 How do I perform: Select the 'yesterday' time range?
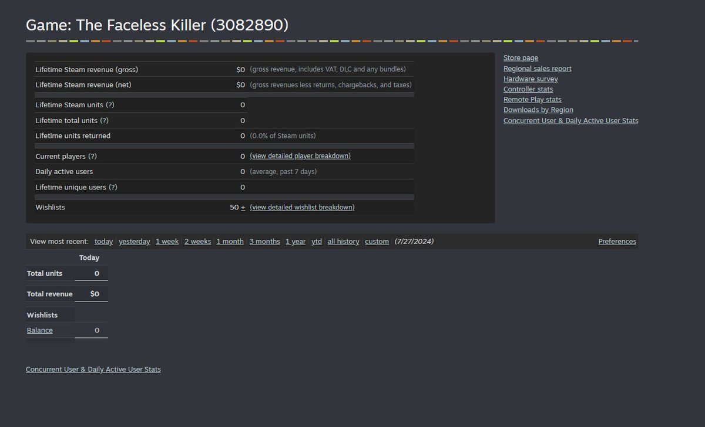135,242
